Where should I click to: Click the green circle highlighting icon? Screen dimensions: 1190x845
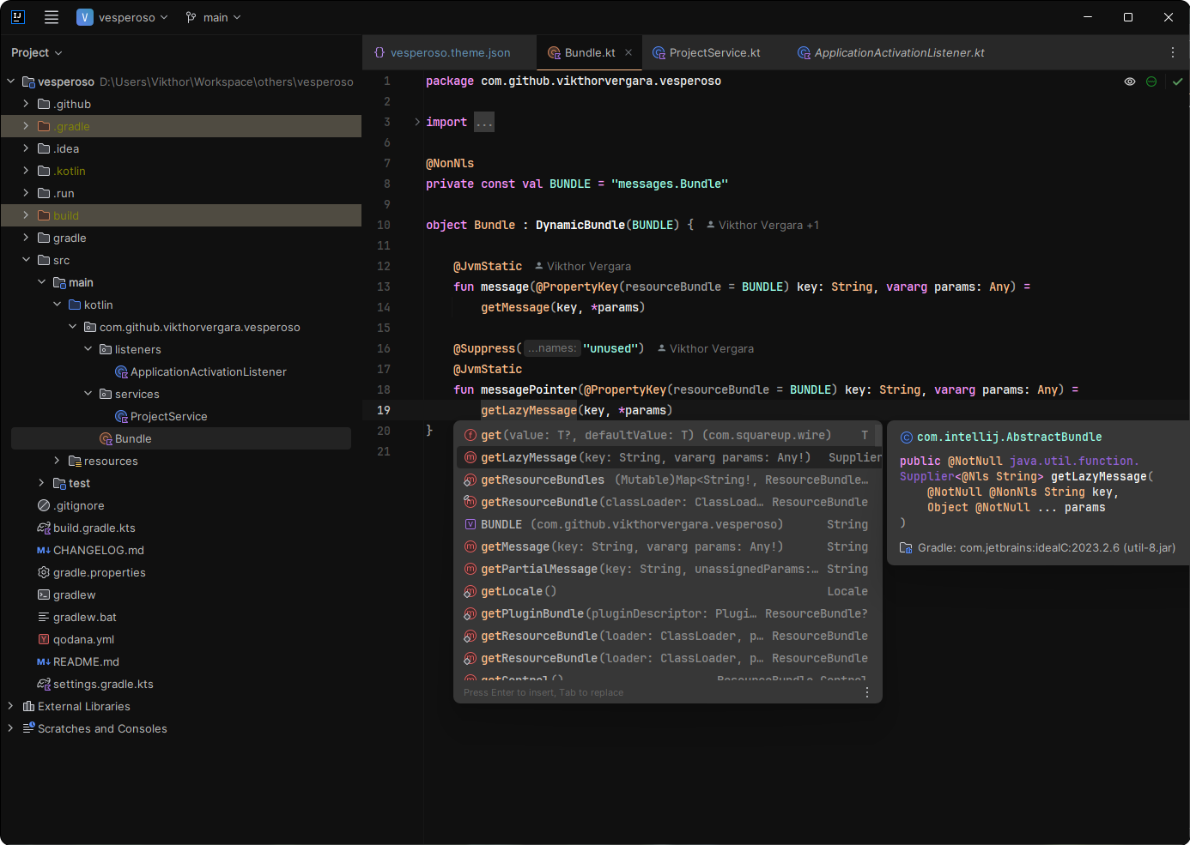pos(1151,81)
